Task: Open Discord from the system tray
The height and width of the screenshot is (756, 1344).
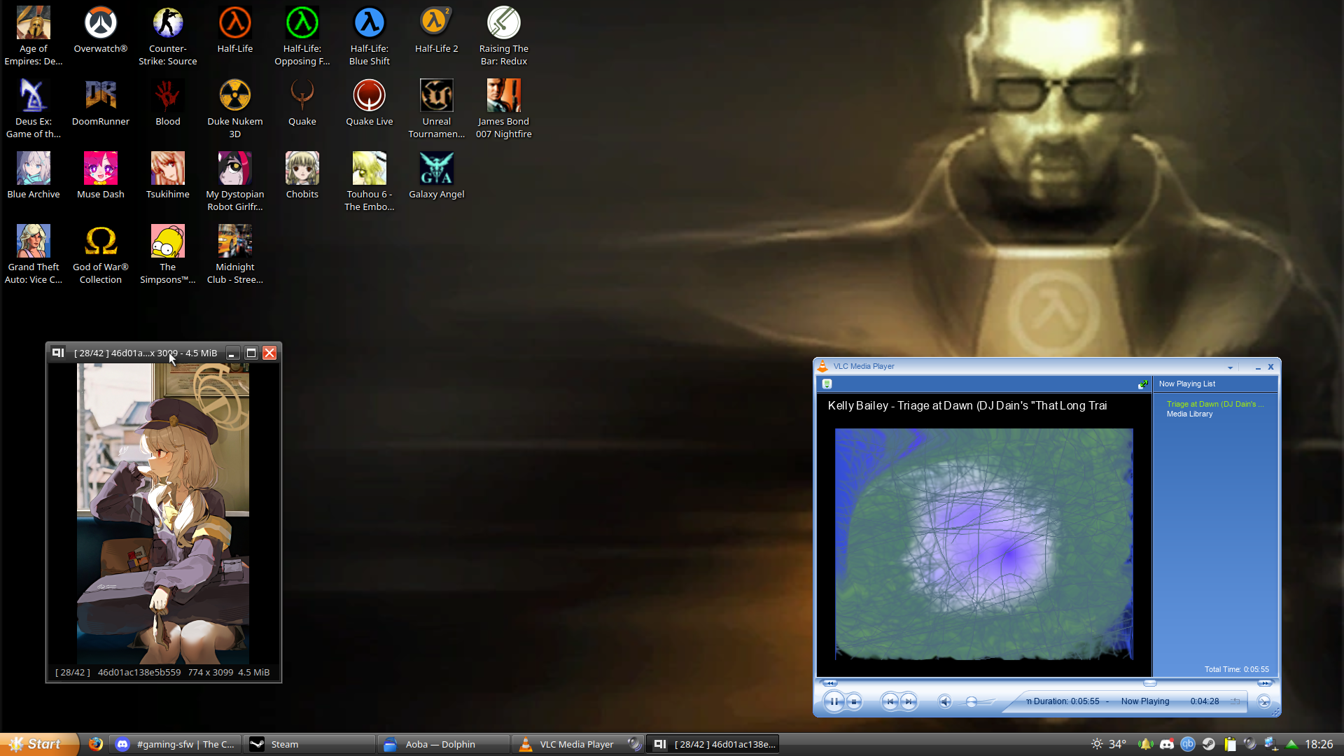Action: [1166, 744]
